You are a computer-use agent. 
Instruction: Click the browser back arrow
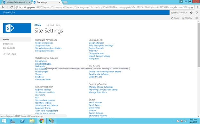[3, 7]
